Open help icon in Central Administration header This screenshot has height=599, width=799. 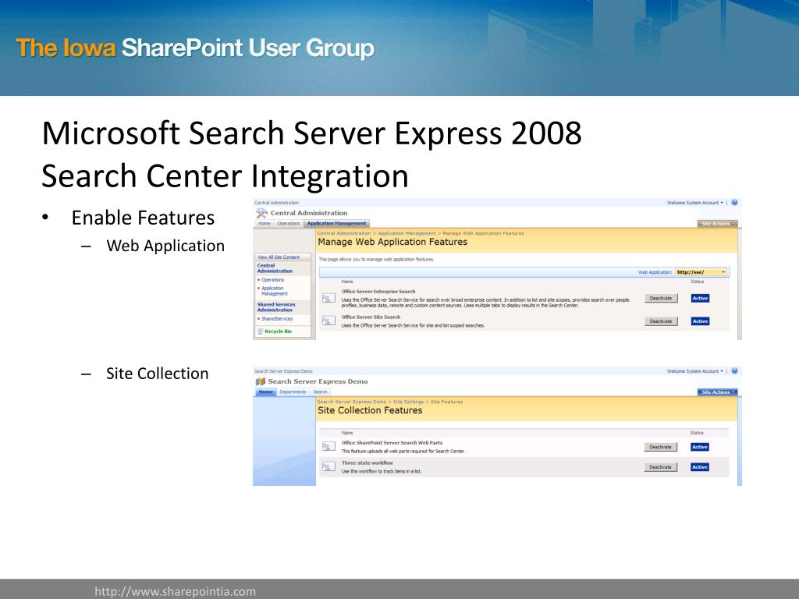point(734,203)
